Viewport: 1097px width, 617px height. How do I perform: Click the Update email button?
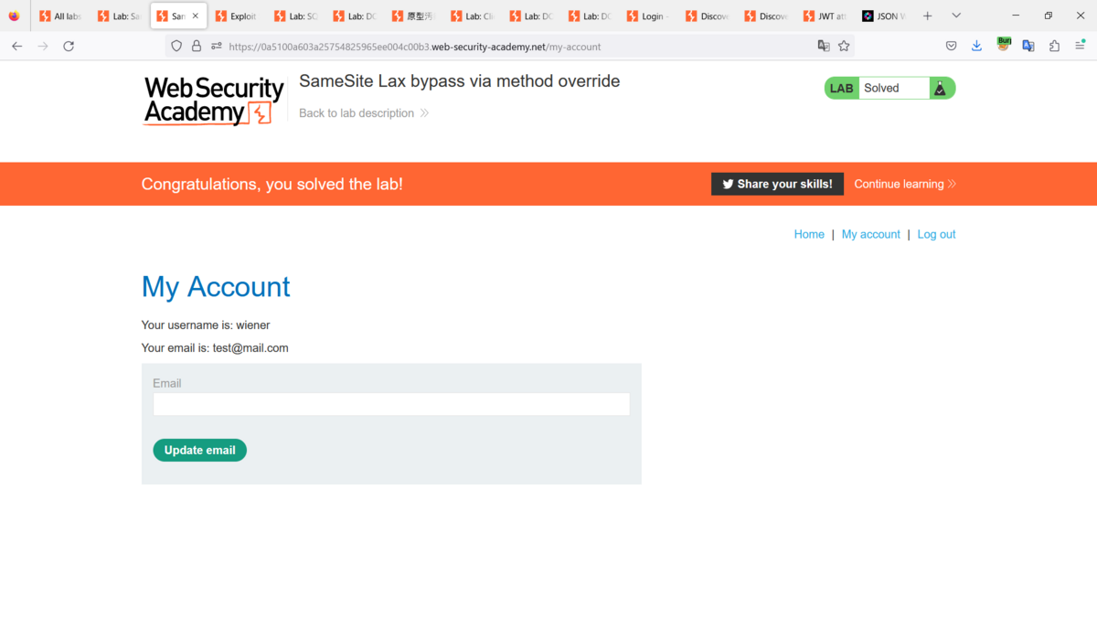[199, 450]
